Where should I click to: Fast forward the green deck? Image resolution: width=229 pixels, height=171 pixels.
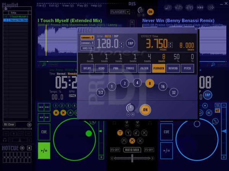tap(47, 117)
